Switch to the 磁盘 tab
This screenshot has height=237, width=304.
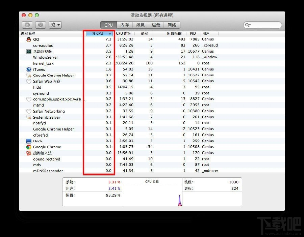click(x=156, y=25)
